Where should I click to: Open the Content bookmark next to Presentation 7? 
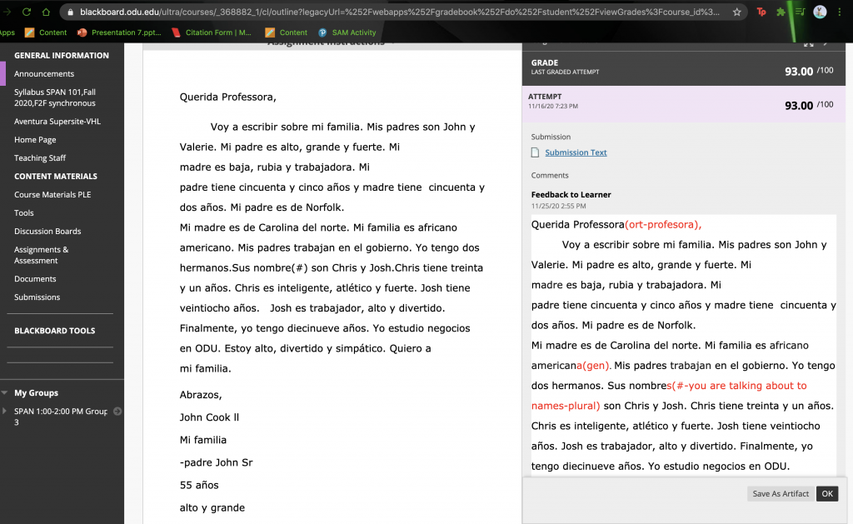(46, 32)
